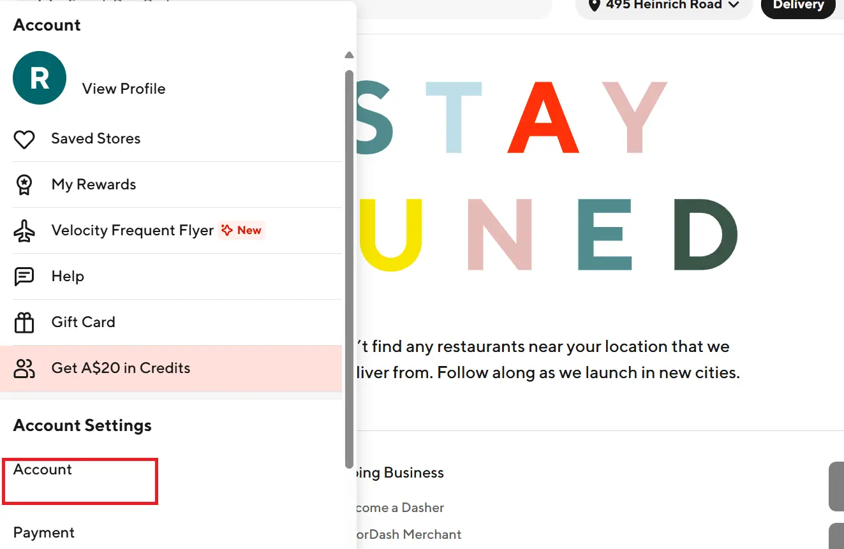Expand the 495 Heinrich Road address chevron

coord(734,5)
